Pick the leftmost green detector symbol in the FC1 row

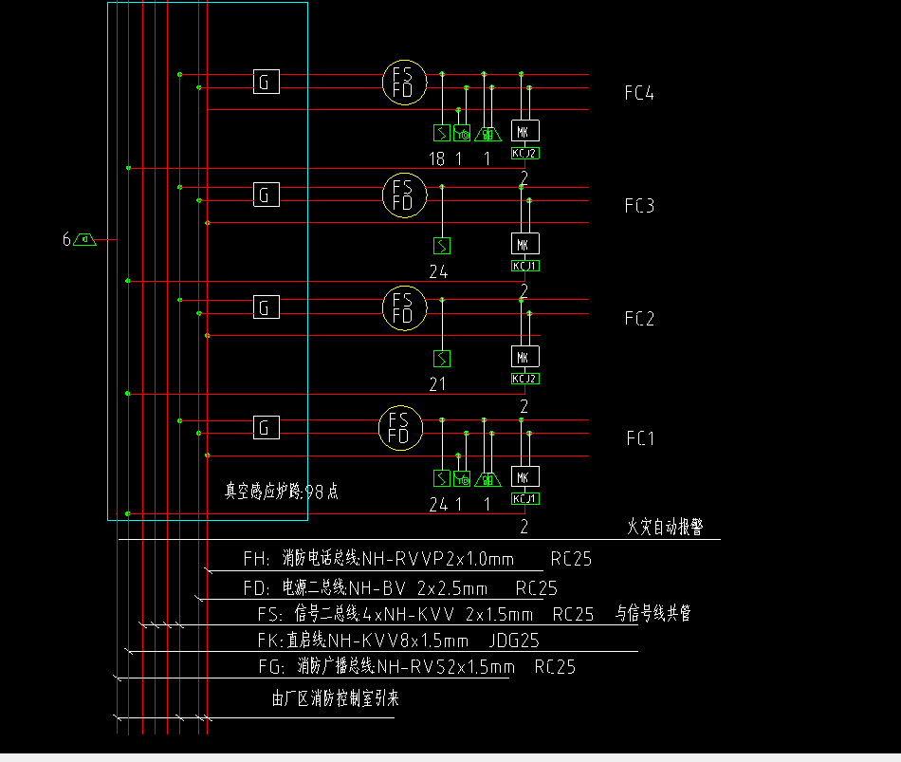tap(441, 478)
